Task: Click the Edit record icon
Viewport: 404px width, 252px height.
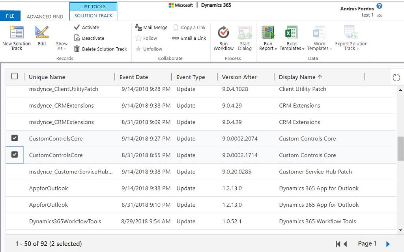Action: [42, 32]
